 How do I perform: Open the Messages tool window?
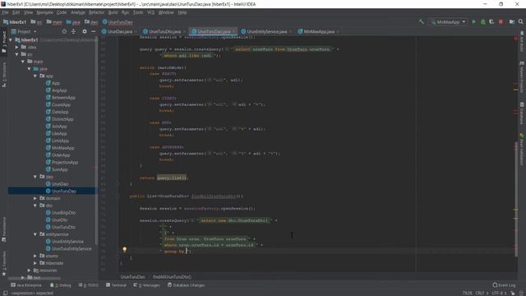pyautogui.click(x=146, y=285)
